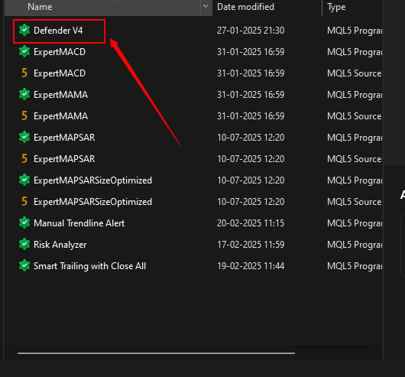Open the Name column dropdown arrow
The height and width of the screenshot is (377, 405).
(206, 7)
